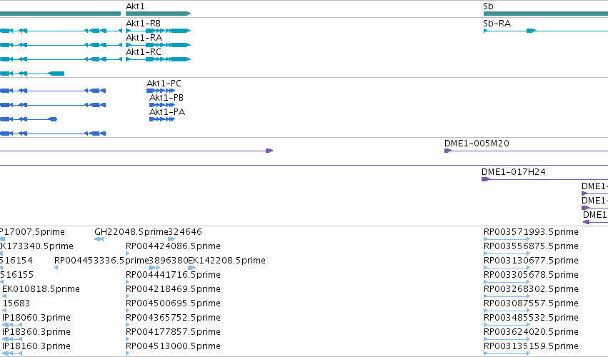
Task: Select RP004424086.5prime EST label
Action: (x=173, y=246)
